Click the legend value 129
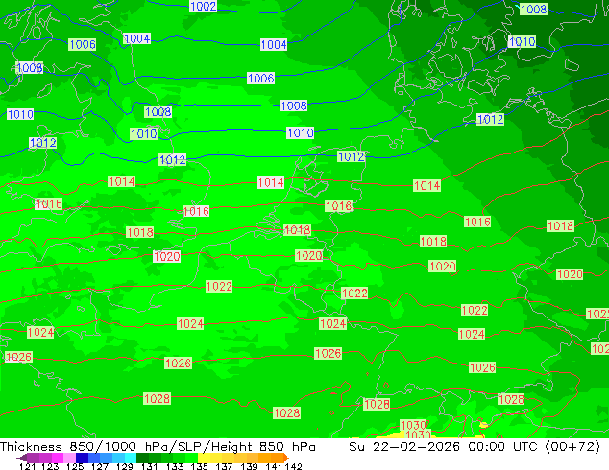Screen dimensions: 609x470 (x=125, y=466)
